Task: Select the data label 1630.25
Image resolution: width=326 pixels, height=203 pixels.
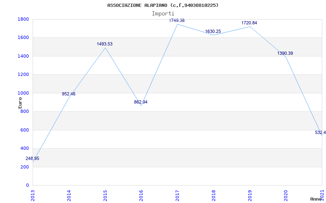Action: point(213,31)
